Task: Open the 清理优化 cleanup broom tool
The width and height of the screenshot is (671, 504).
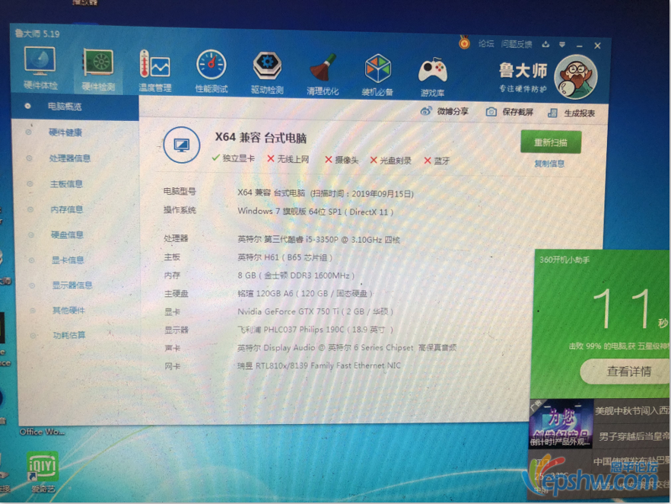Action: (x=323, y=74)
